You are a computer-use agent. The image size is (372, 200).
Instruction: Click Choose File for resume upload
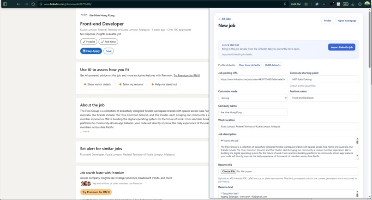[228, 171]
